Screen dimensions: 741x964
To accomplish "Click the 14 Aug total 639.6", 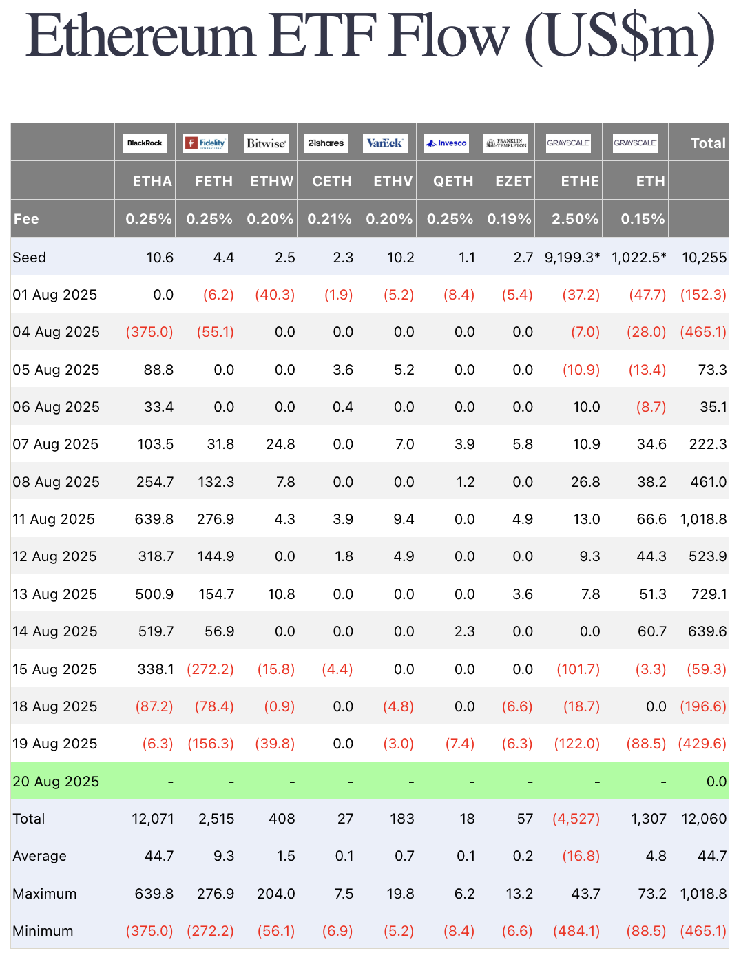I will pyautogui.click(x=708, y=631).
